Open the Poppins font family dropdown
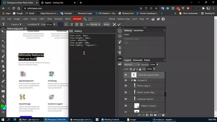The height and width of the screenshot is (122, 217). pyautogui.click(x=16, y=24)
